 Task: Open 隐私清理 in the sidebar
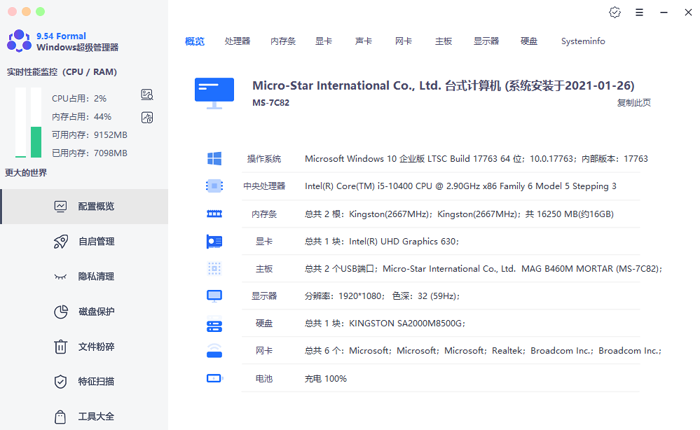point(84,277)
